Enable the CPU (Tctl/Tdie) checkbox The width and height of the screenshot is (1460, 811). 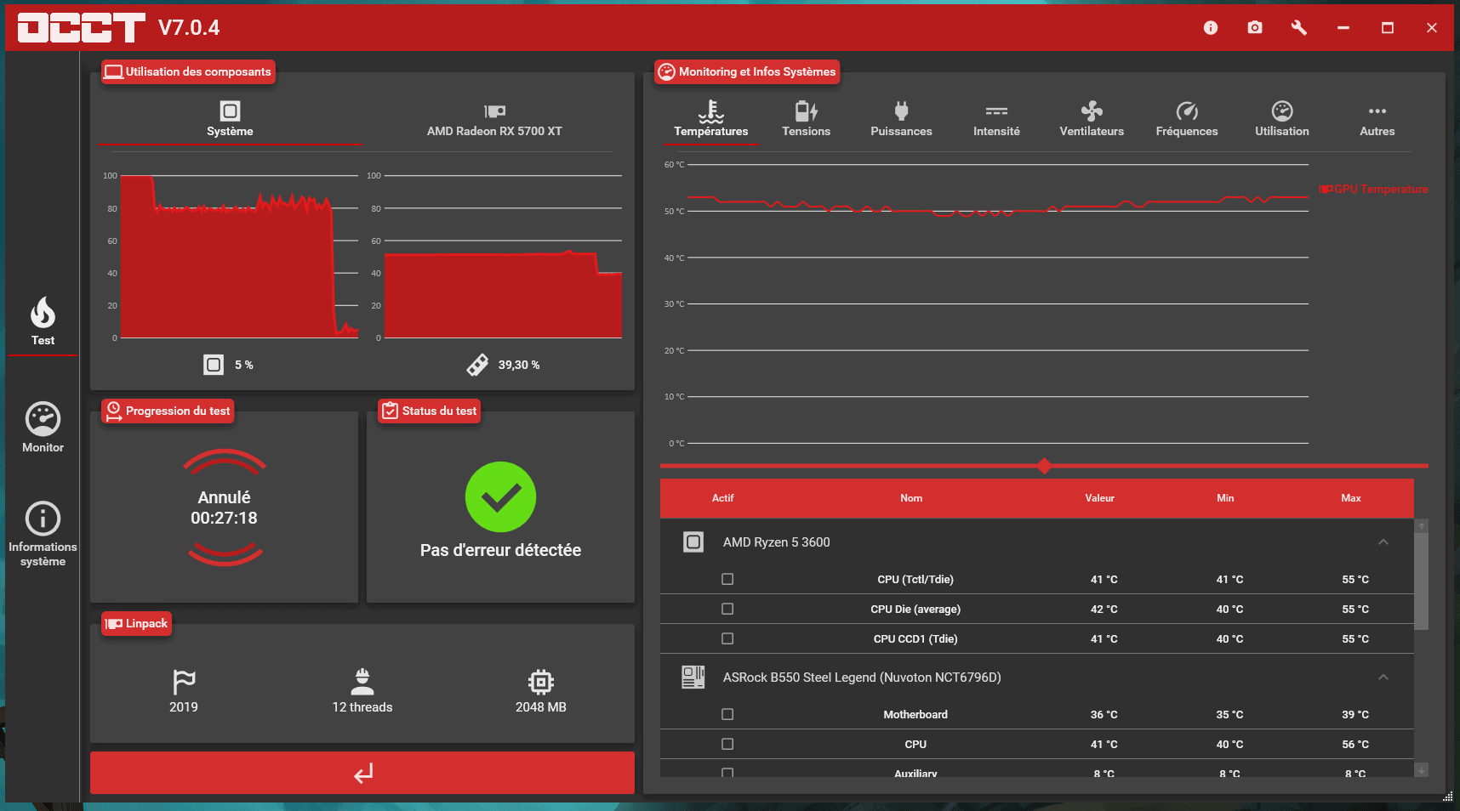tap(727, 579)
